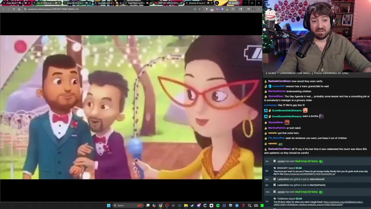This screenshot has width=371, height=209.
Task: Open File Explorer from the taskbar
Action: pyautogui.click(x=186, y=206)
